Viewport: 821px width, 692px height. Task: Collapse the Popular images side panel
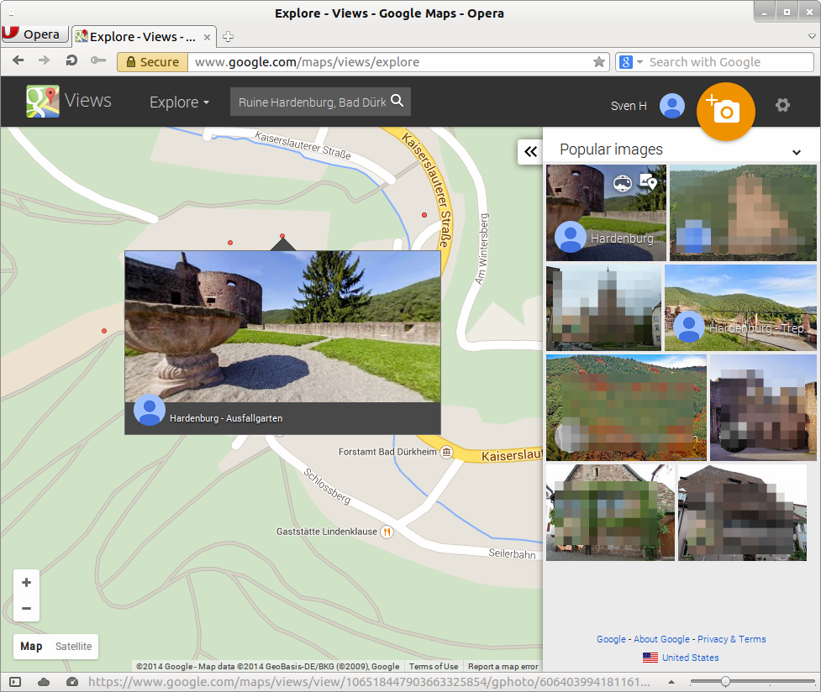click(529, 152)
